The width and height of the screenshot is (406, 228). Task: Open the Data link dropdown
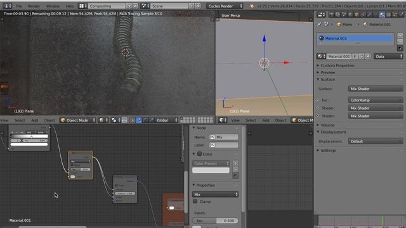coord(388,56)
